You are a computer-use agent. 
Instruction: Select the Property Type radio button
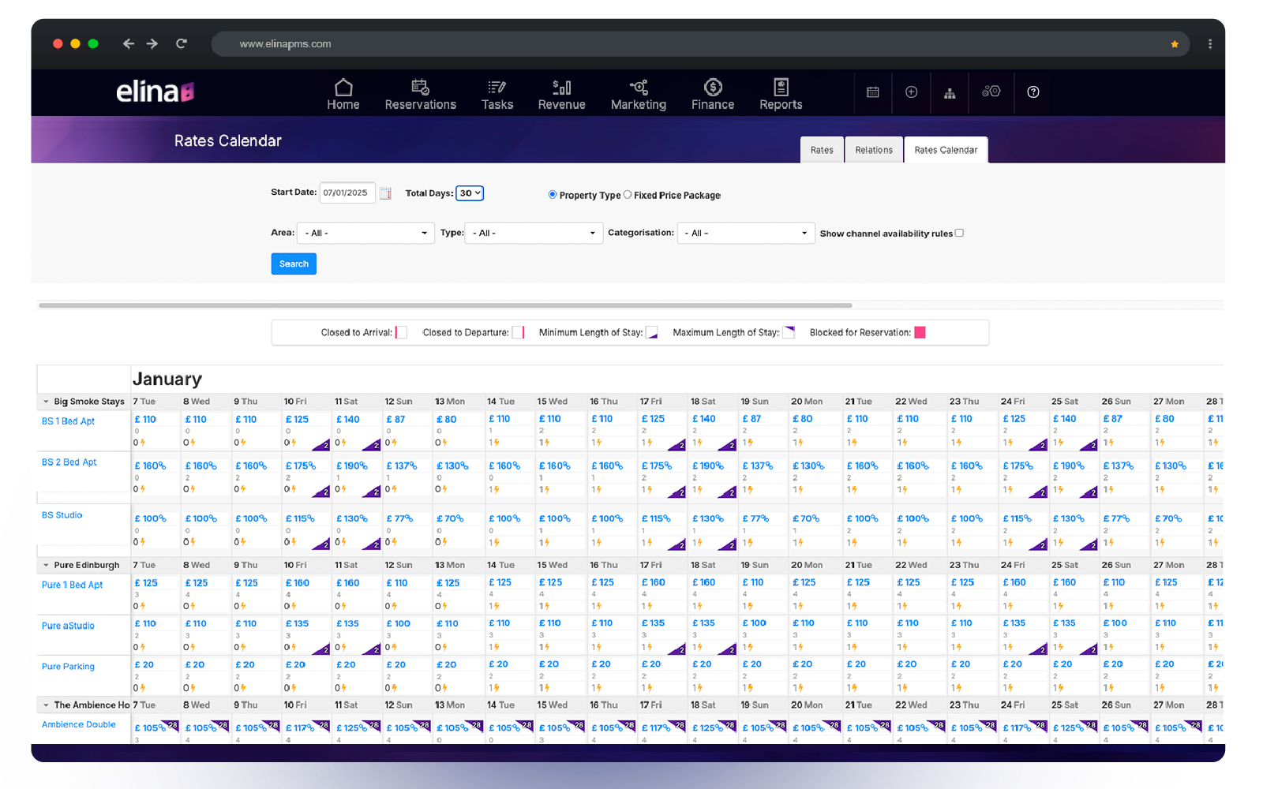[x=553, y=195]
